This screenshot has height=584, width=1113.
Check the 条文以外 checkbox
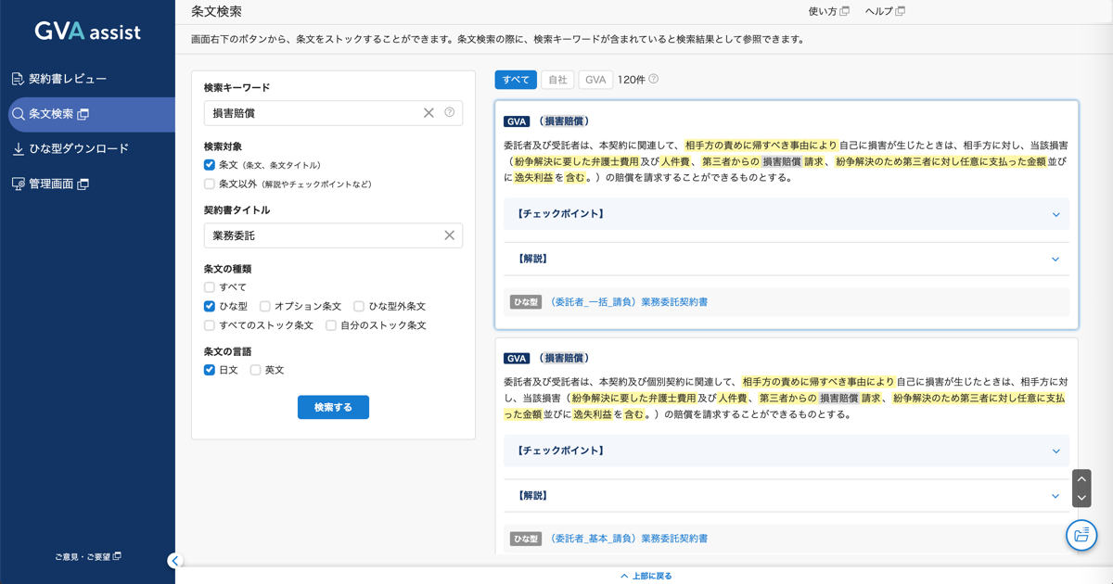[x=210, y=184]
